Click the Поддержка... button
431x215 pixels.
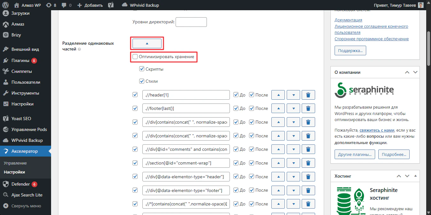point(350,50)
